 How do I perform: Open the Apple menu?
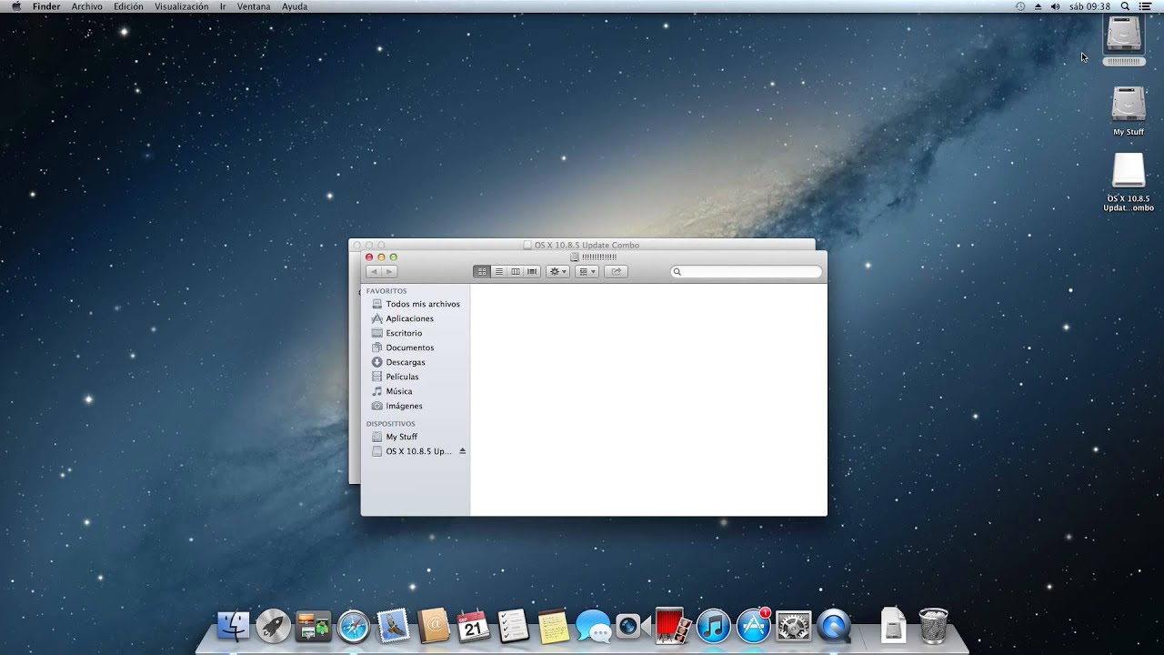(15, 6)
